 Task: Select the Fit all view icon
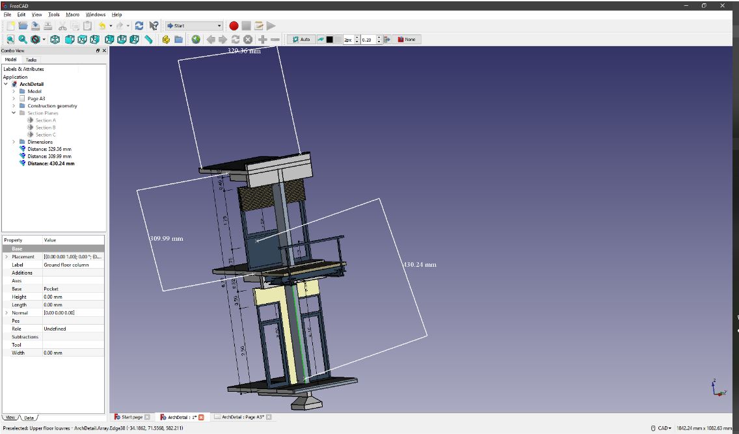pos(11,40)
